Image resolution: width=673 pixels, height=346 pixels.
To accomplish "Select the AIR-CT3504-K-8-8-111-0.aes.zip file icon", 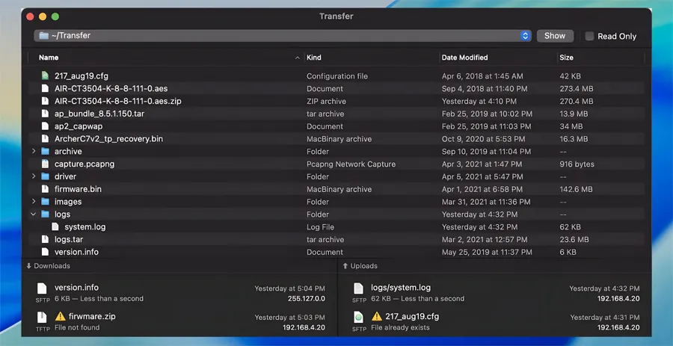I will pos(45,101).
